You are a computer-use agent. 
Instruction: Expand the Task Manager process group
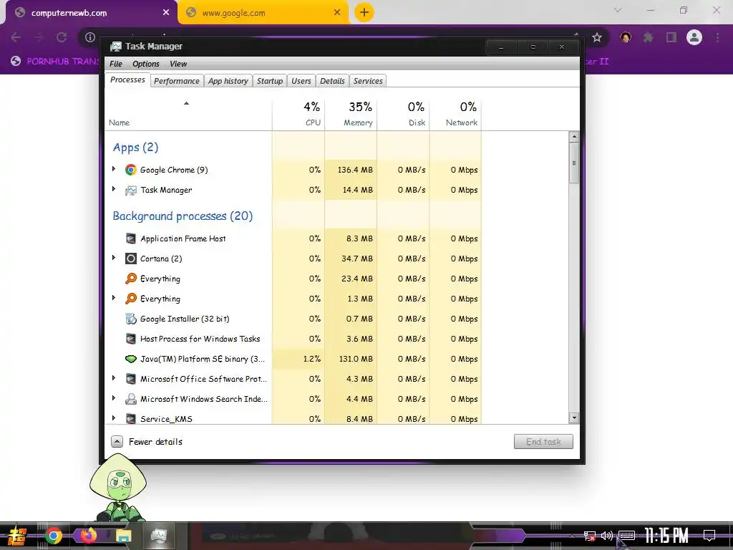point(114,189)
